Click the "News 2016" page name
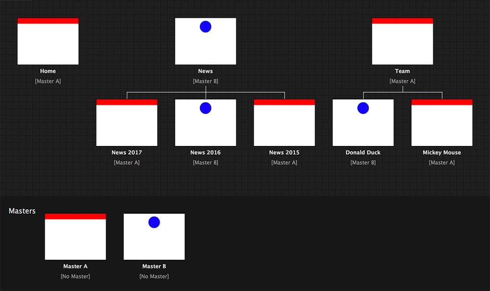Viewport: 490px width, 291px height. pyautogui.click(x=205, y=153)
